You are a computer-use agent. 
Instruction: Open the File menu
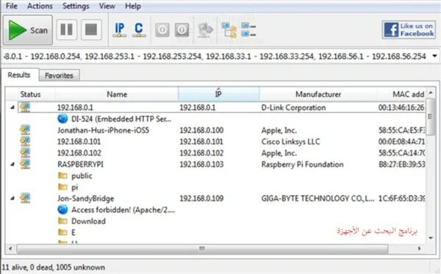(12, 6)
